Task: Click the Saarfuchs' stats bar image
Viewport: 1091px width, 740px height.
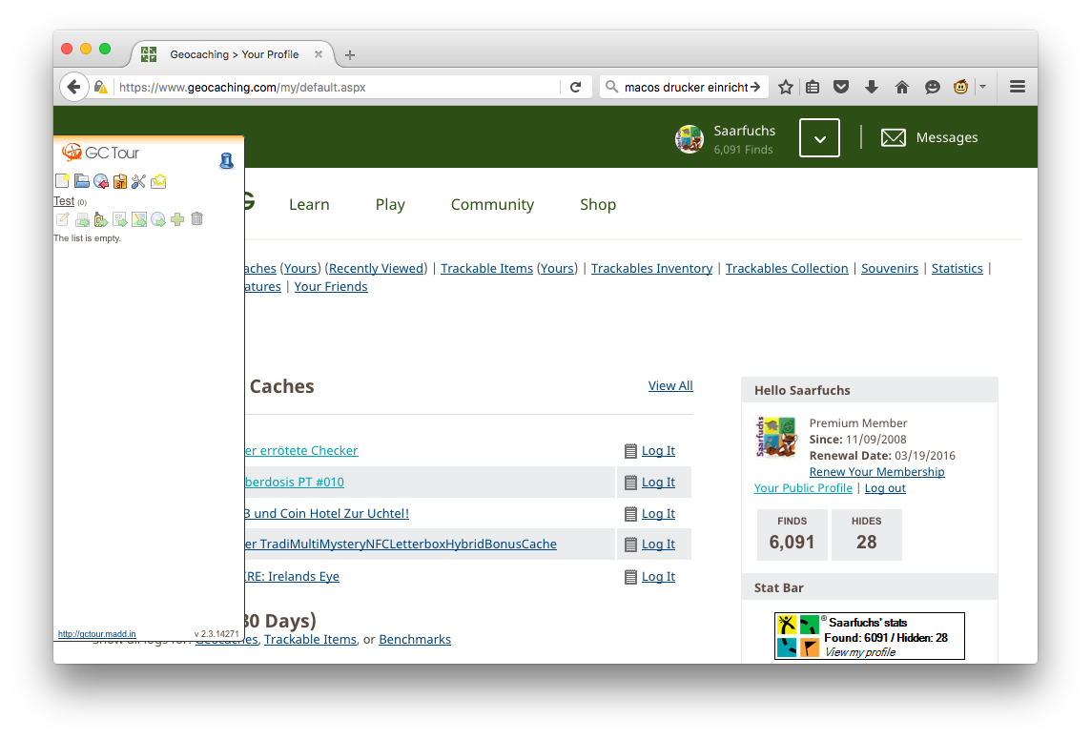Action: (x=870, y=636)
